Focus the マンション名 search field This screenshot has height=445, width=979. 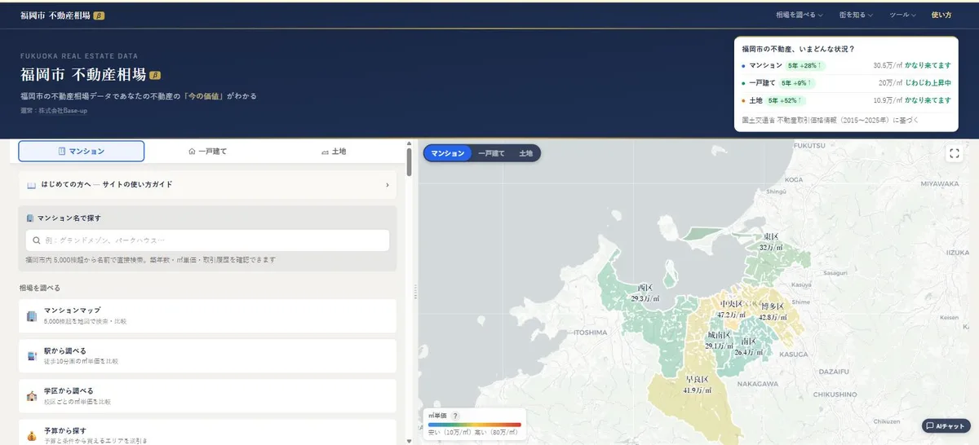point(207,240)
